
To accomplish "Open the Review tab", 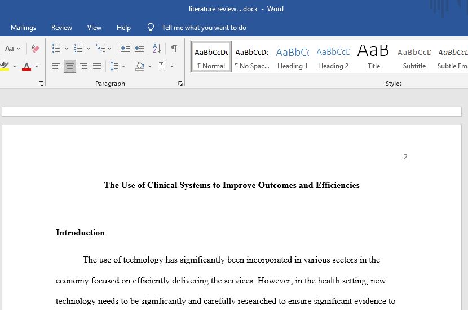I will pos(61,28).
